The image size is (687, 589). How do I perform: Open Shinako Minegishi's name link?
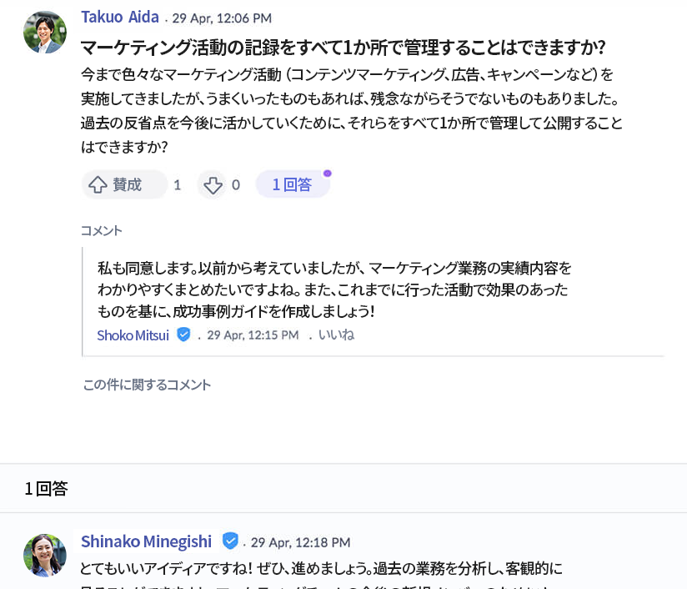tap(146, 541)
